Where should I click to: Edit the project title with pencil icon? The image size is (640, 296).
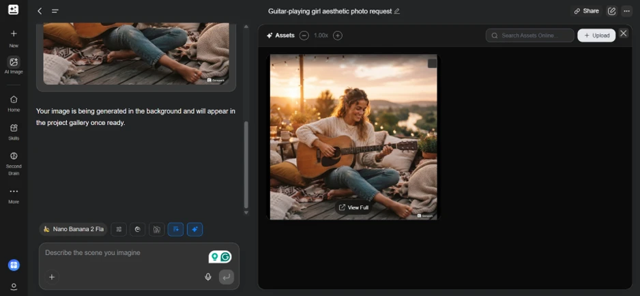(x=396, y=12)
